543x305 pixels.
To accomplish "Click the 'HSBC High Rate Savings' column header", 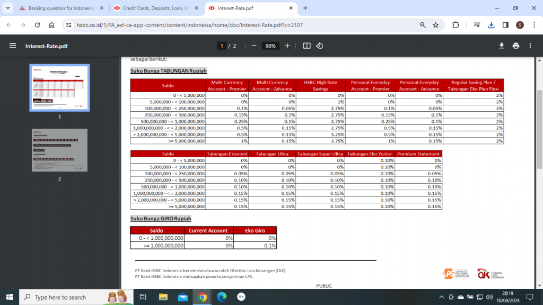I will click(x=320, y=85).
